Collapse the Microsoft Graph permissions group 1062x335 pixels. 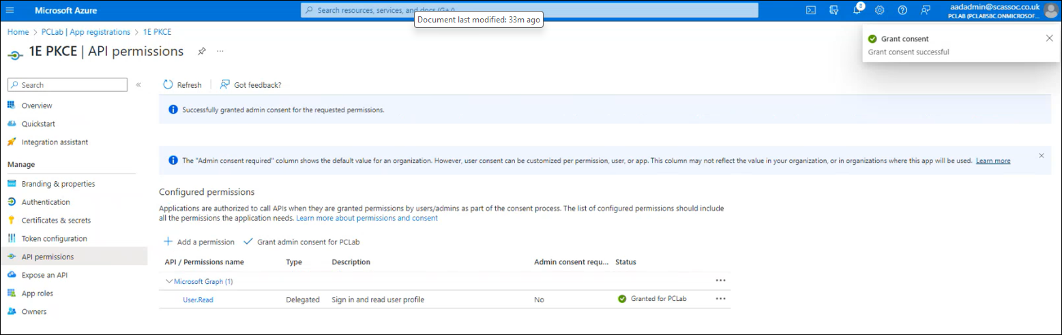(169, 281)
